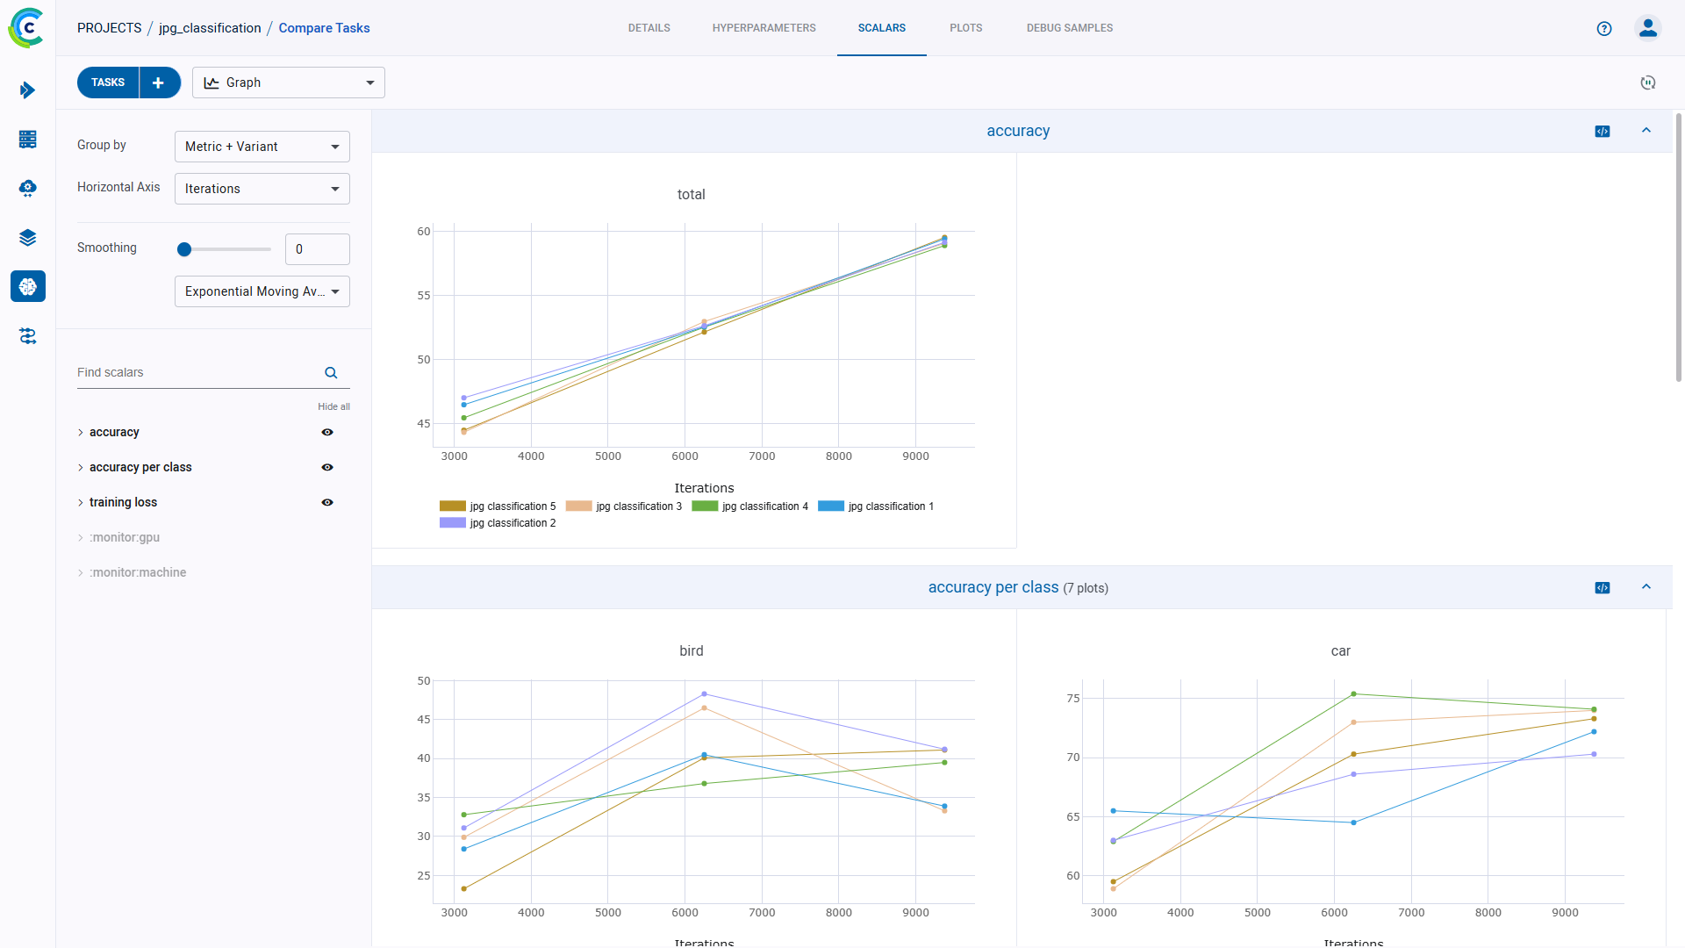Toggle visibility of accuracy metric
The image size is (1685, 948).
pos(327,432)
